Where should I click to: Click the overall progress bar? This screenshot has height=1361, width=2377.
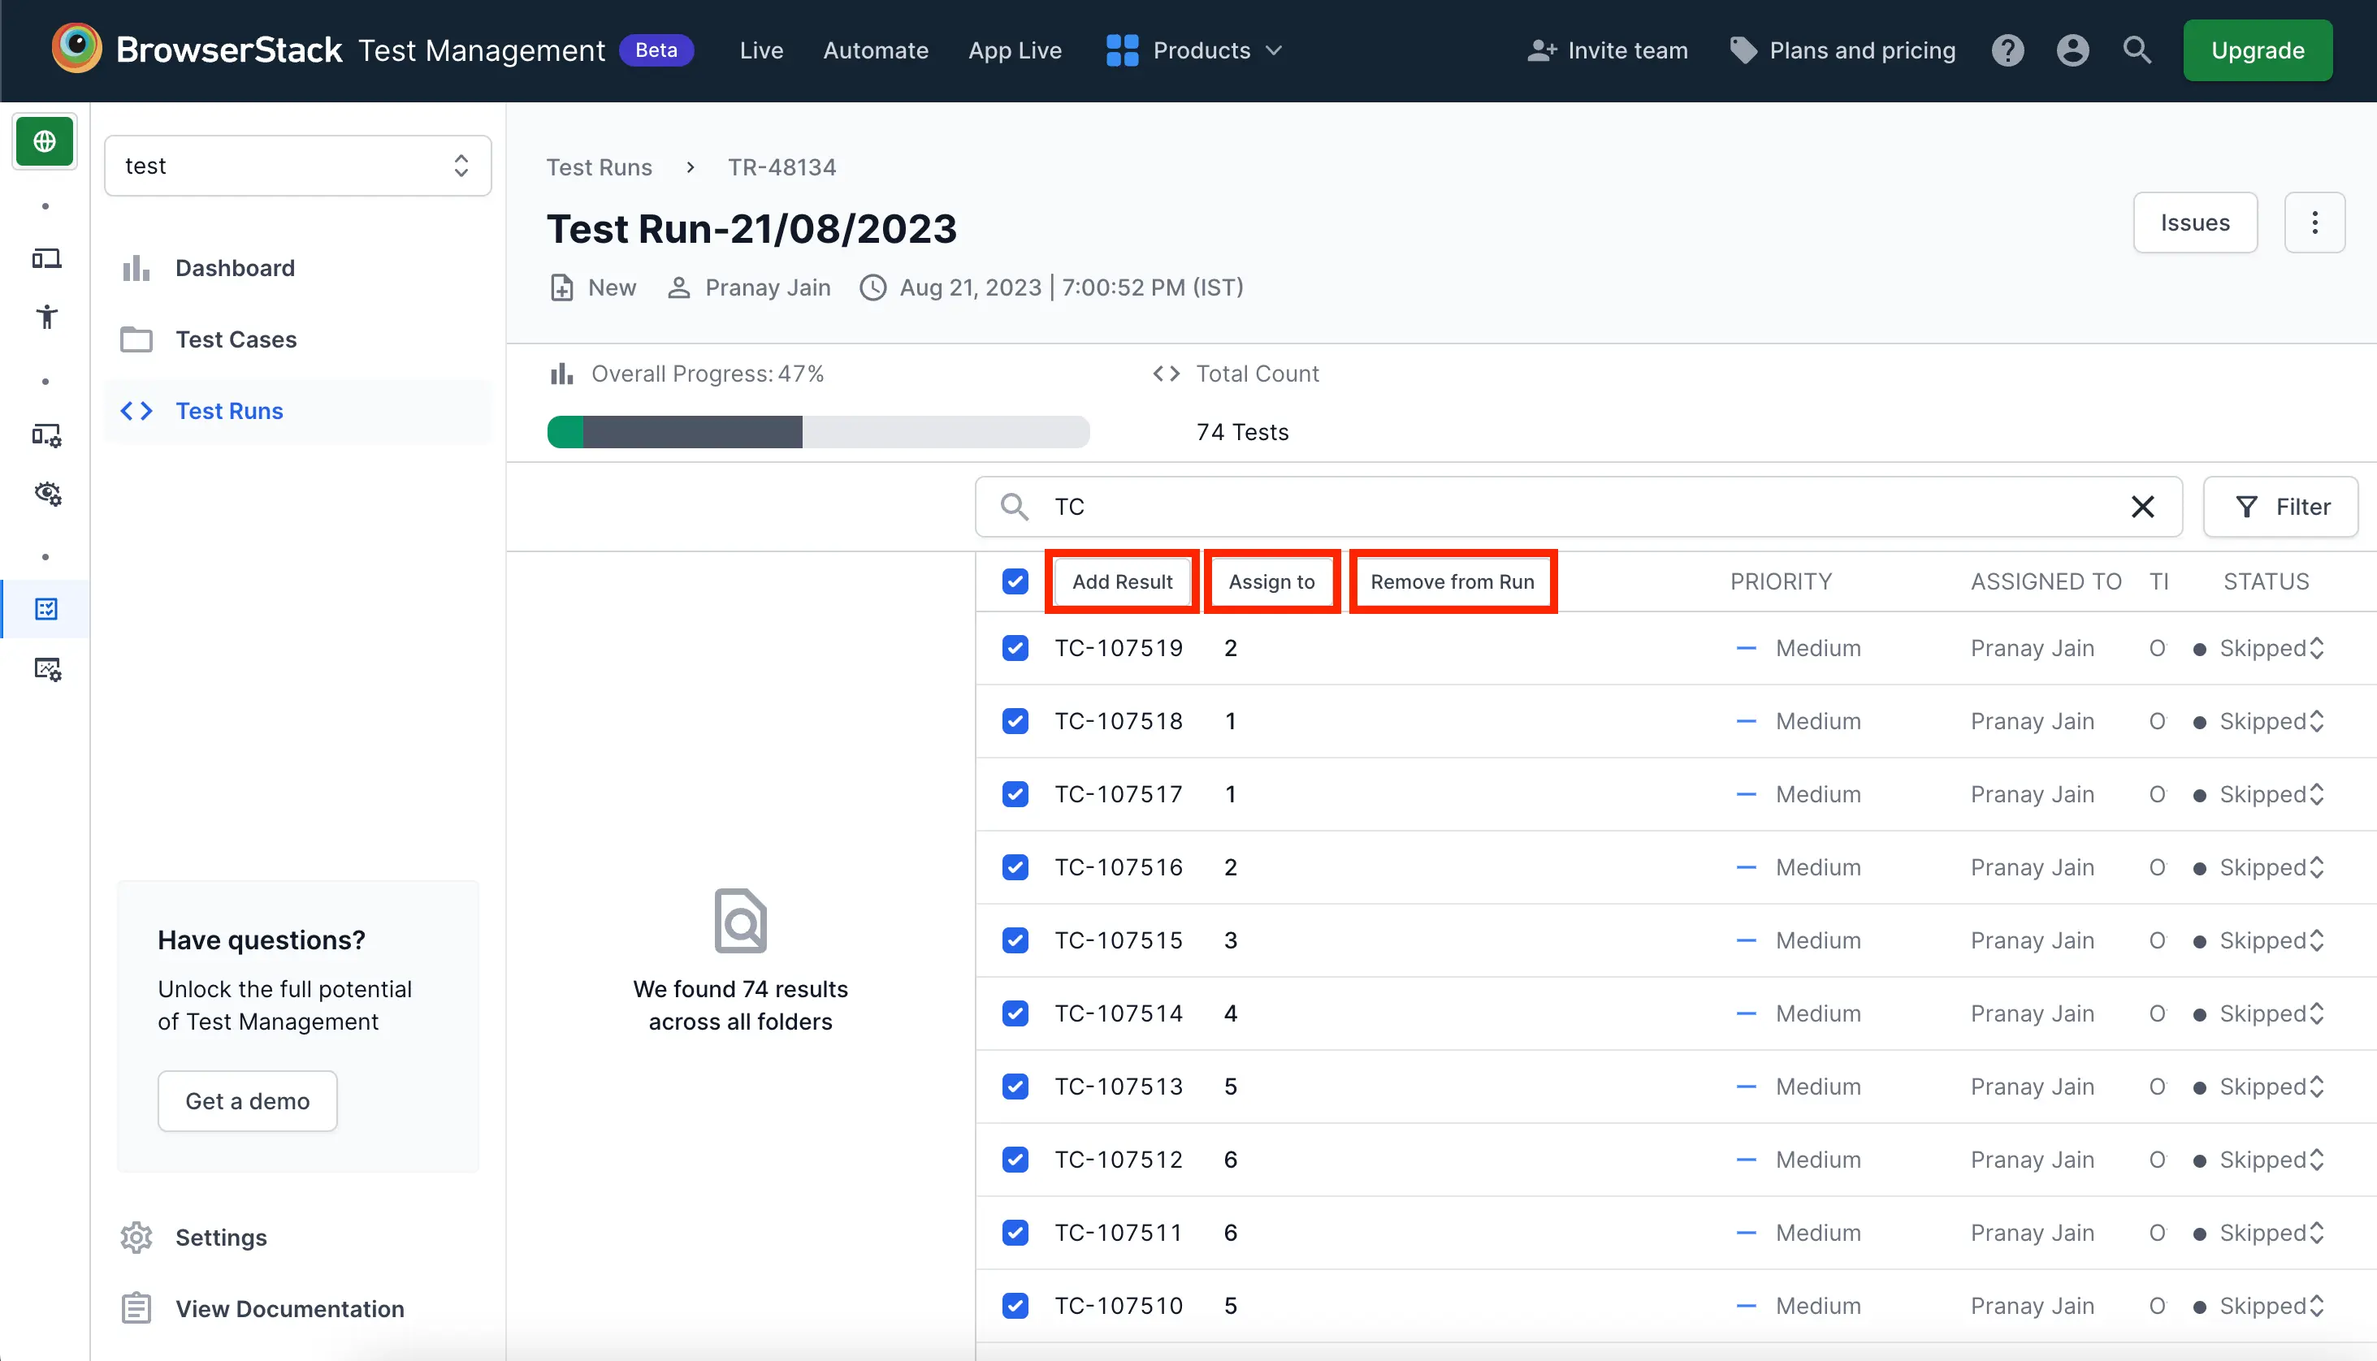point(817,432)
